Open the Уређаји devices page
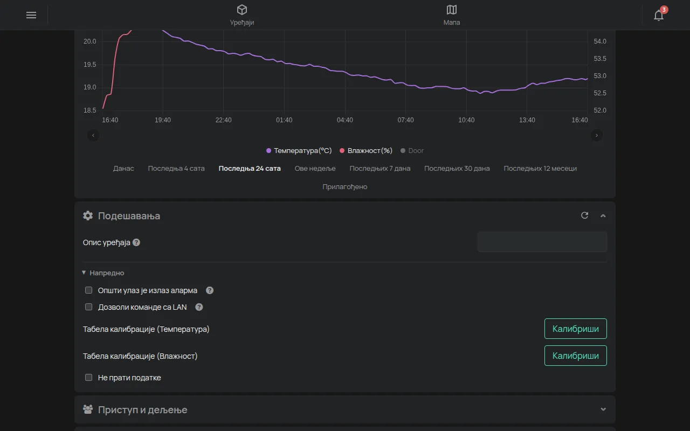 241,15
